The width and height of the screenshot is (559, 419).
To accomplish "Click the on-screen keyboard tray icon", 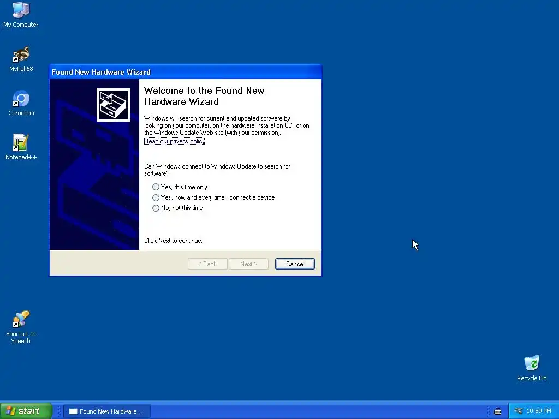I will (x=498, y=411).
